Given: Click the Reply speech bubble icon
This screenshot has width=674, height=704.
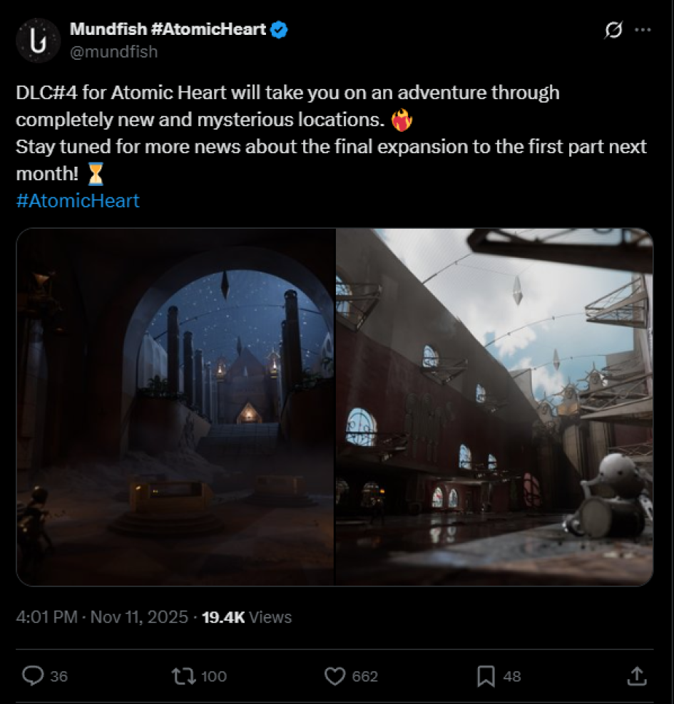Looking at the screenshot, I should (34, 675).
